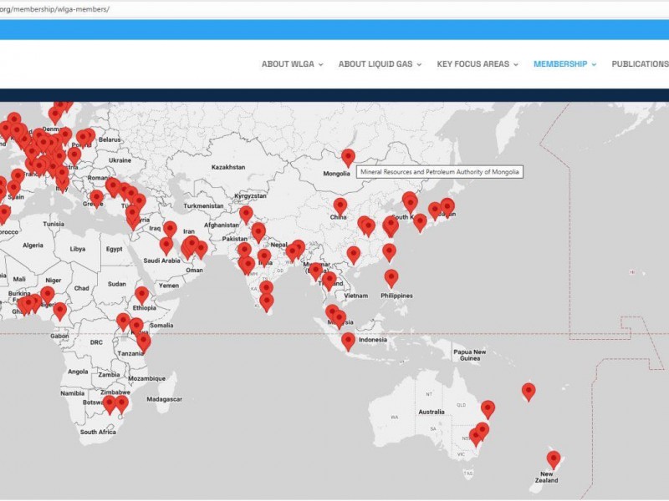Go to the Publications menu item

pos(639,64)
